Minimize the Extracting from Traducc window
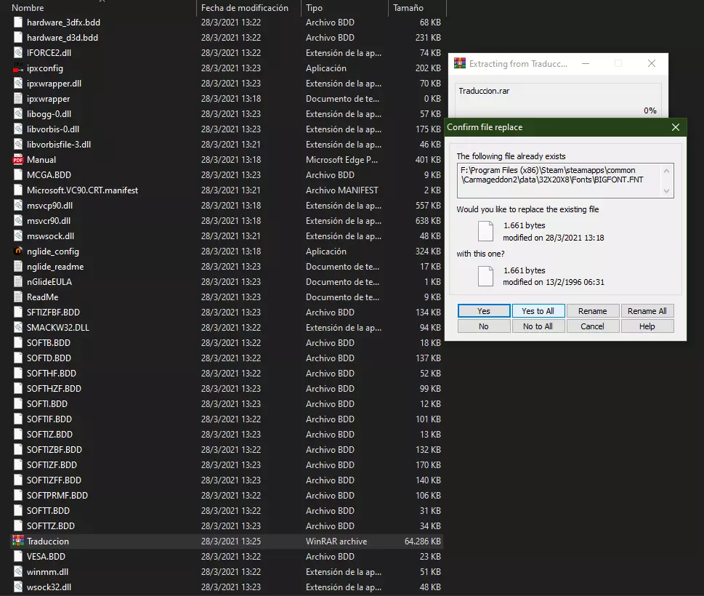Viewport: 704px width, 596px height. (x=586, y=63)
